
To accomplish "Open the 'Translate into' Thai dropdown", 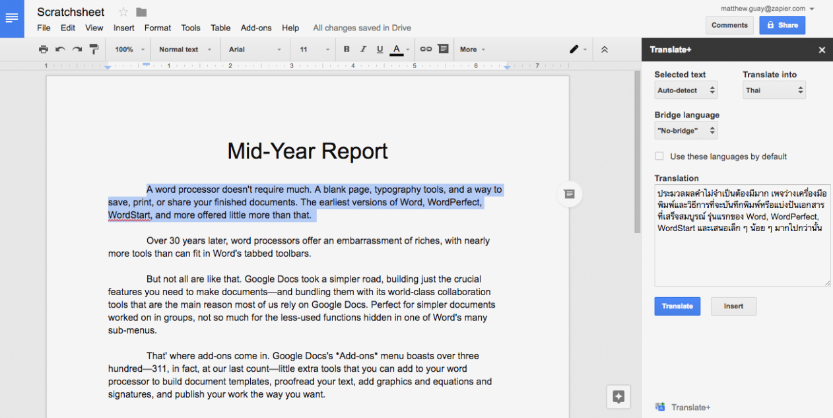I will point(774,90).
